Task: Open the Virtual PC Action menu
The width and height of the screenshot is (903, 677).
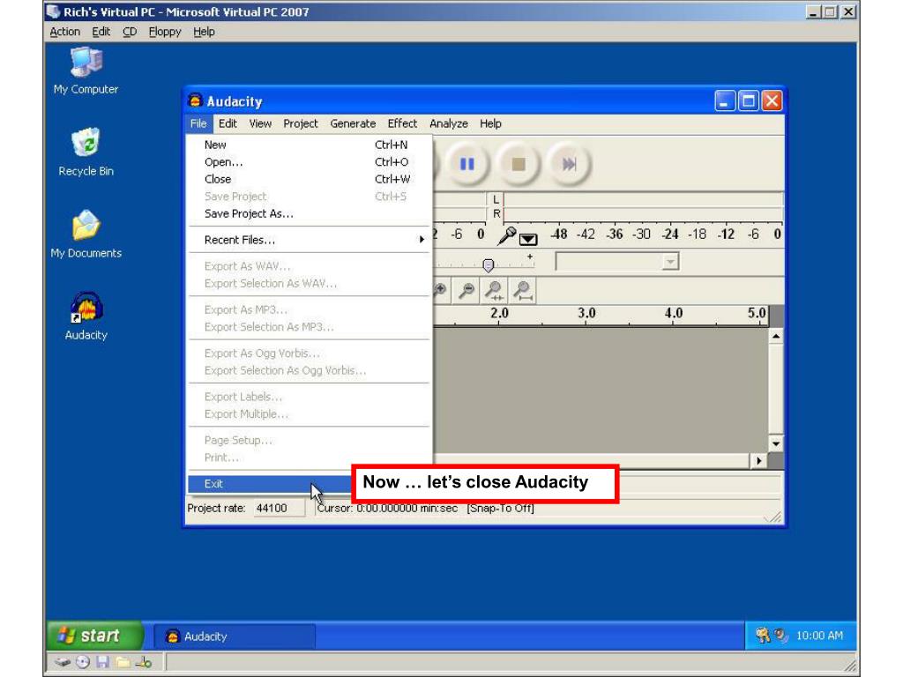Action: [65, 32]
